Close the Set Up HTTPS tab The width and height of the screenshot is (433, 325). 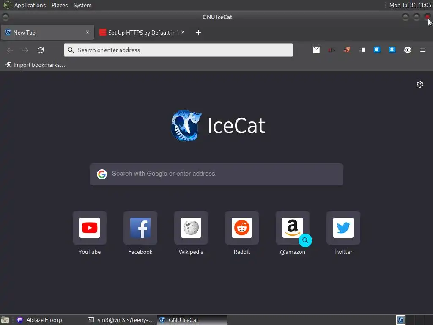[x=183, y=32]
